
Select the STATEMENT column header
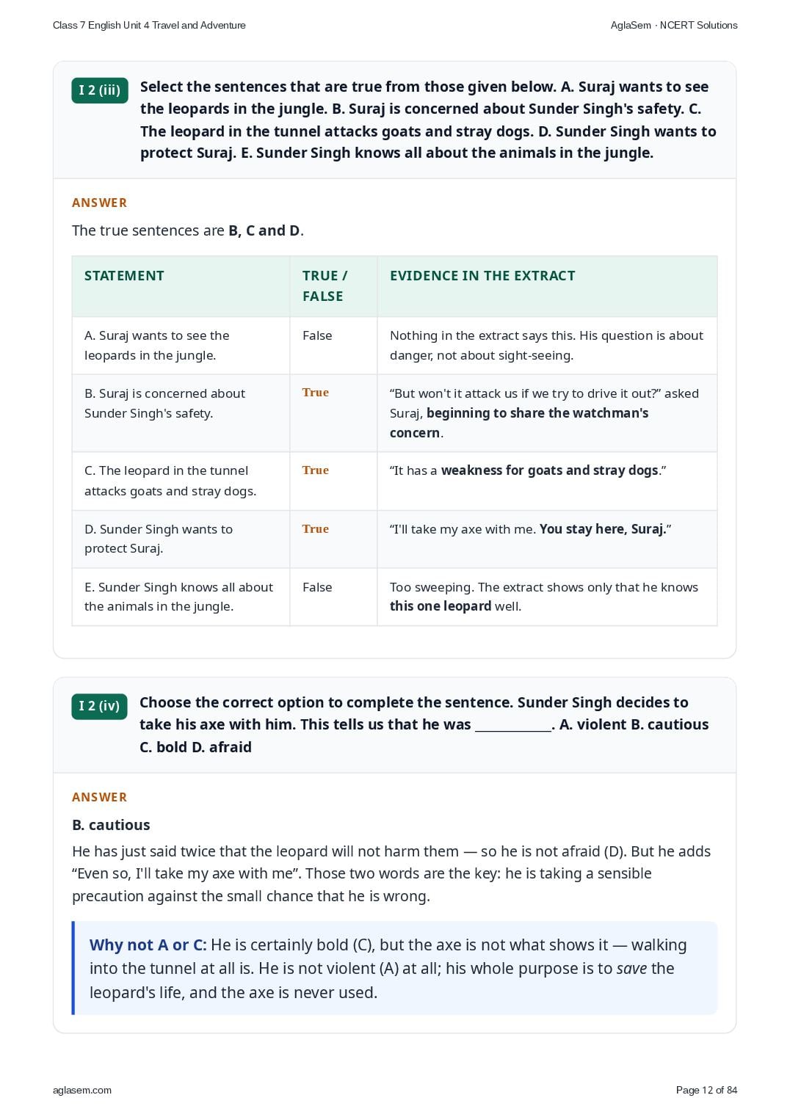click(124, 276)
